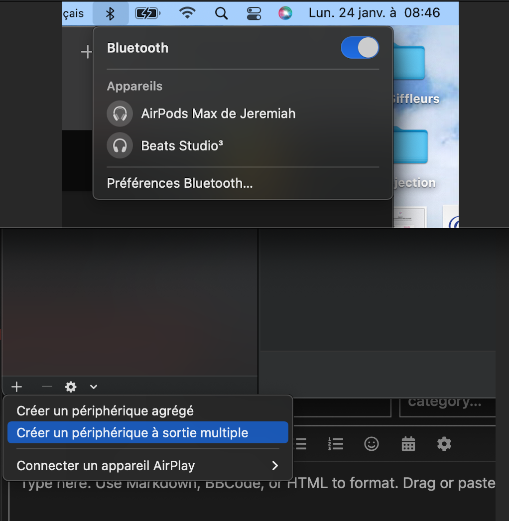Image resolution: width=509 pixels, height=521 pixels.
Task: Click the minus button to remove device
Action: click(47, 387)
